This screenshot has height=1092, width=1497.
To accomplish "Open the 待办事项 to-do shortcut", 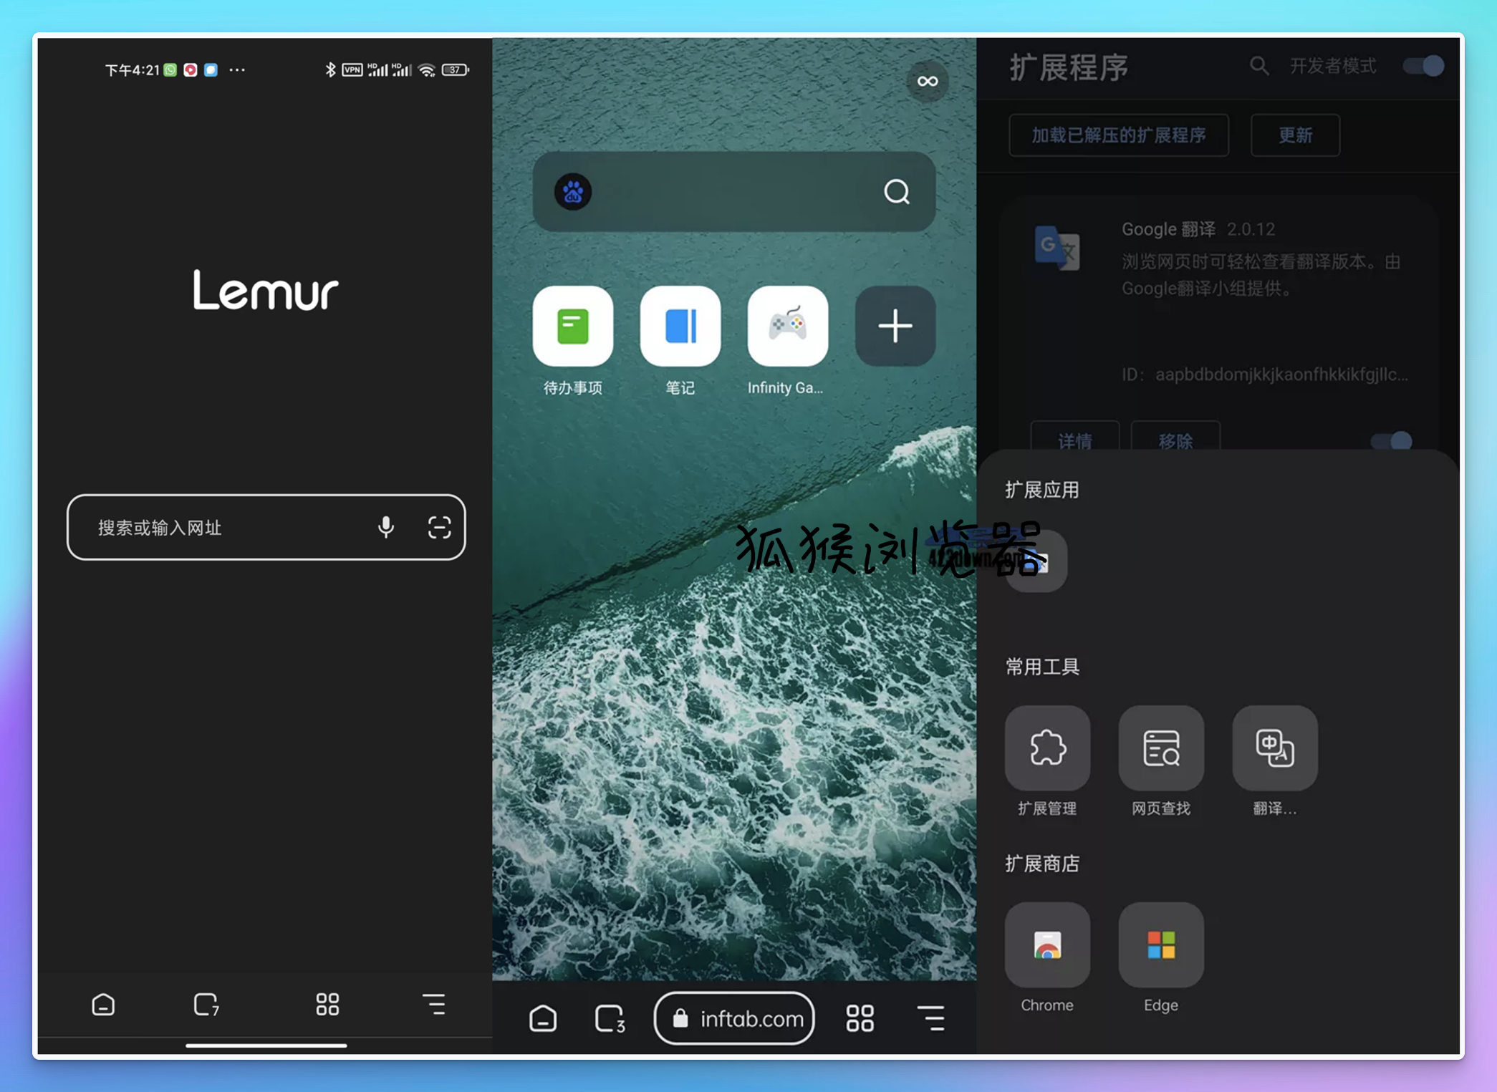I will (572, 327).
